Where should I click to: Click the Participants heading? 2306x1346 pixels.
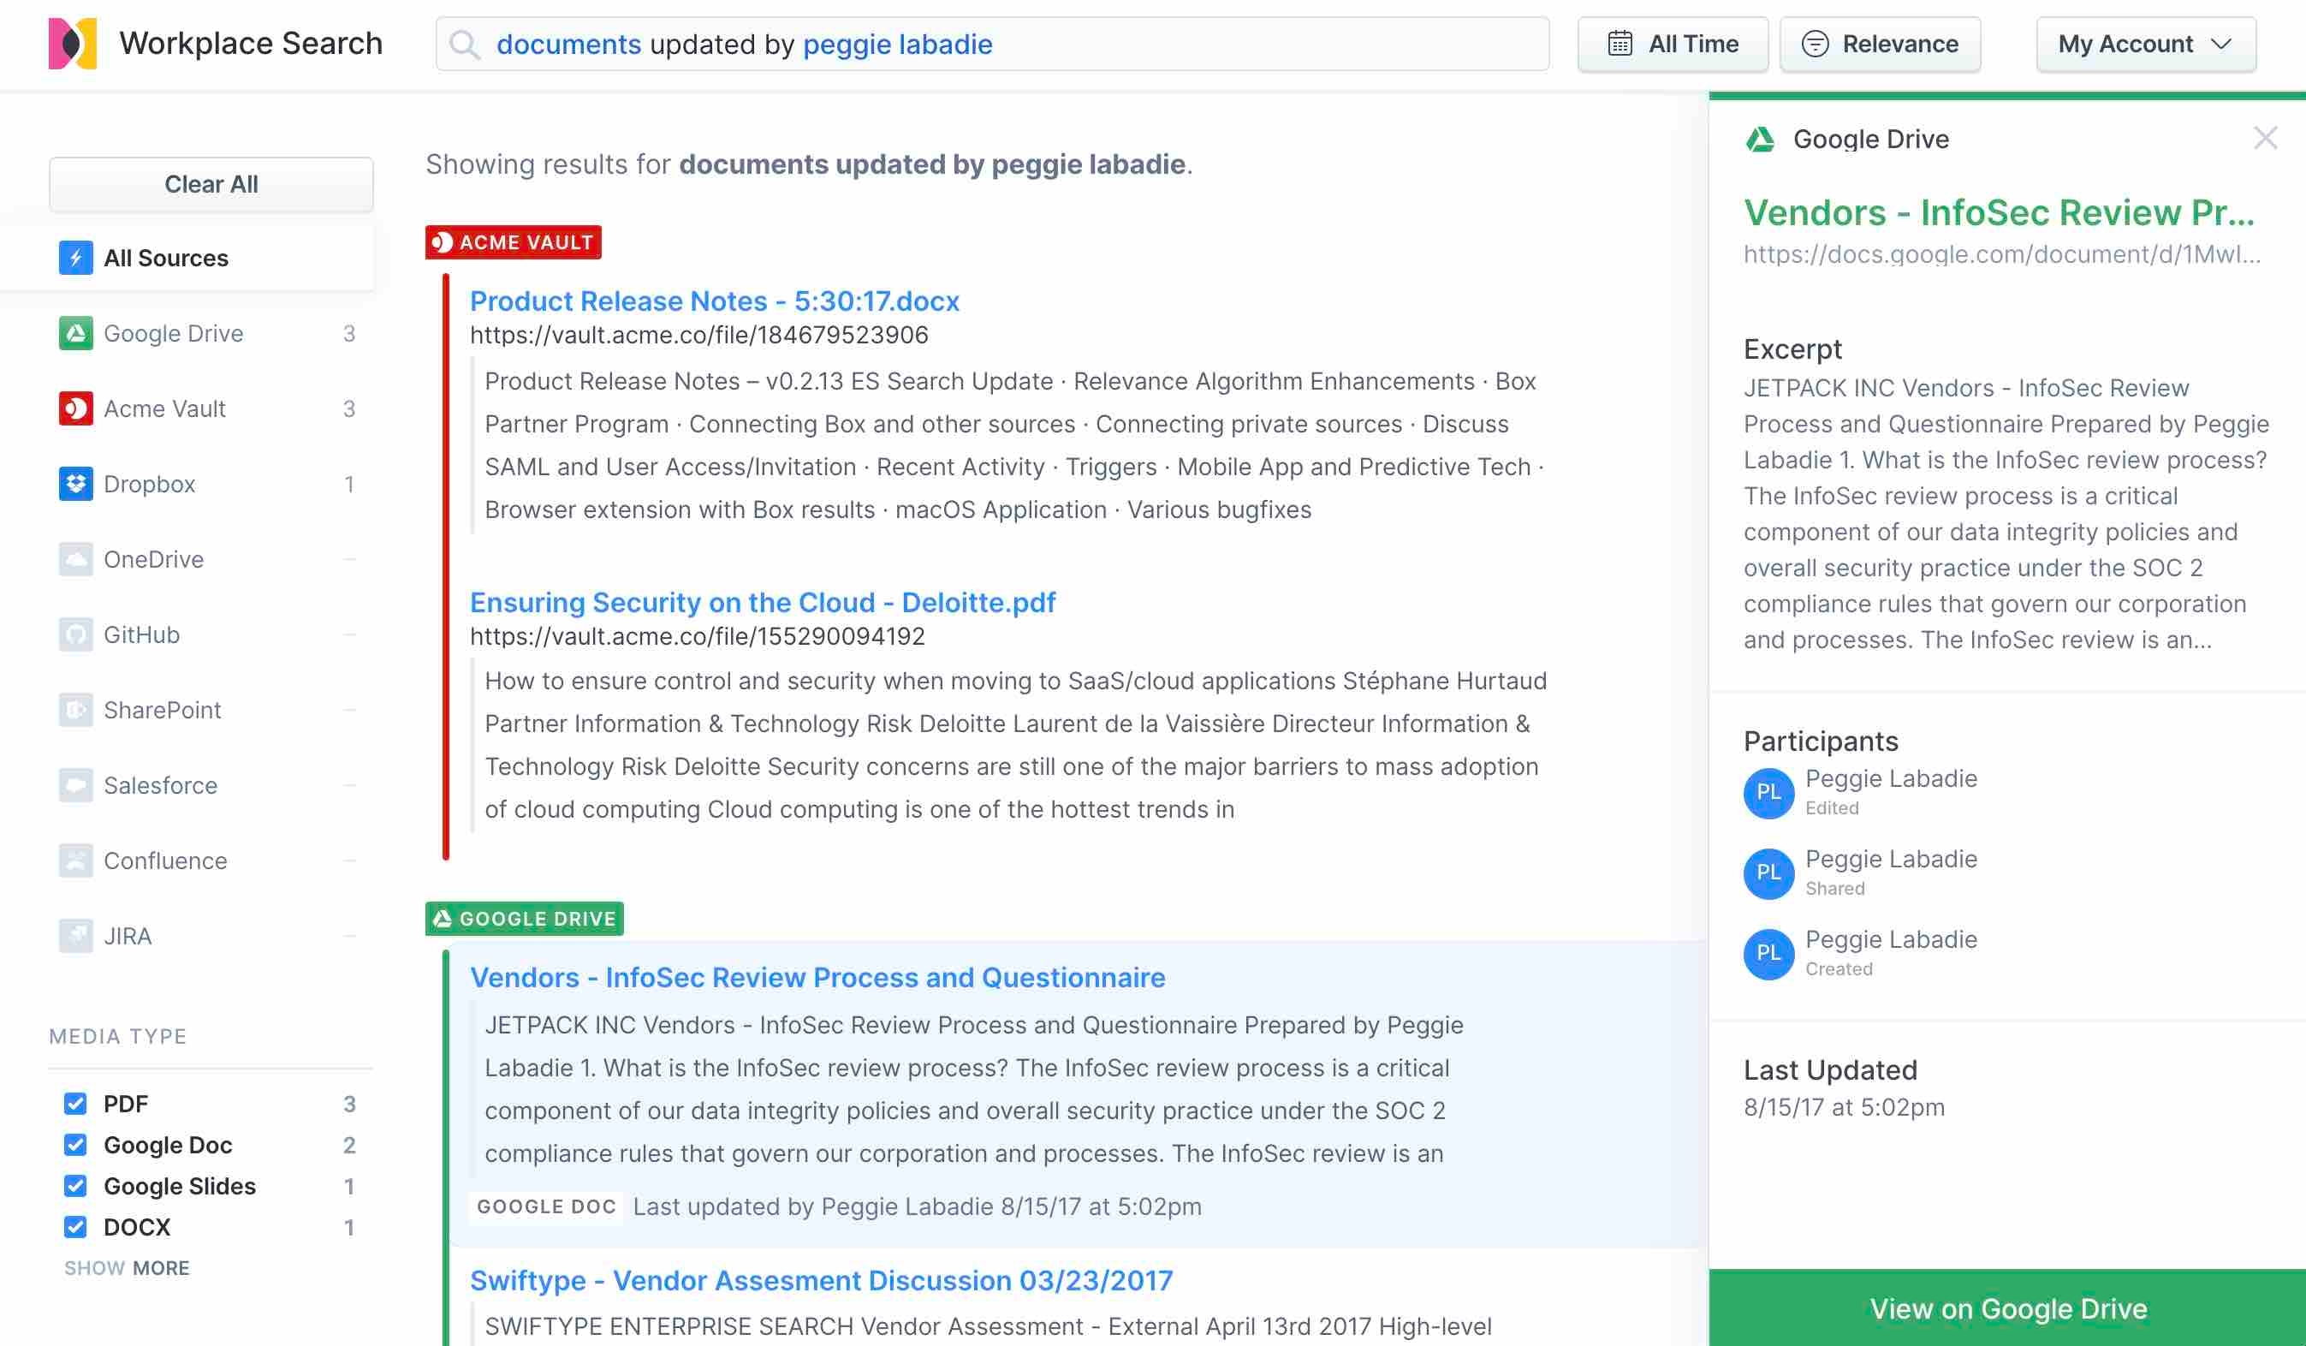(x=1821, y=741)
